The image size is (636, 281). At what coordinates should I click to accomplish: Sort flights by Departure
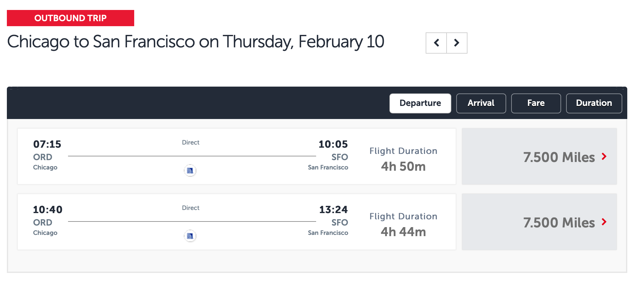pyautogui.click(x=420, y=103)
